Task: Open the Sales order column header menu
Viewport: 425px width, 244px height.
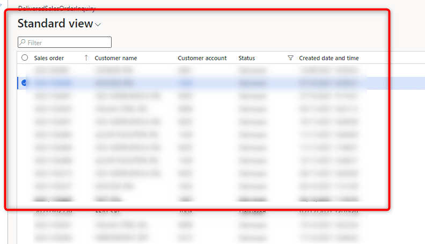Action: pos(49,58)
